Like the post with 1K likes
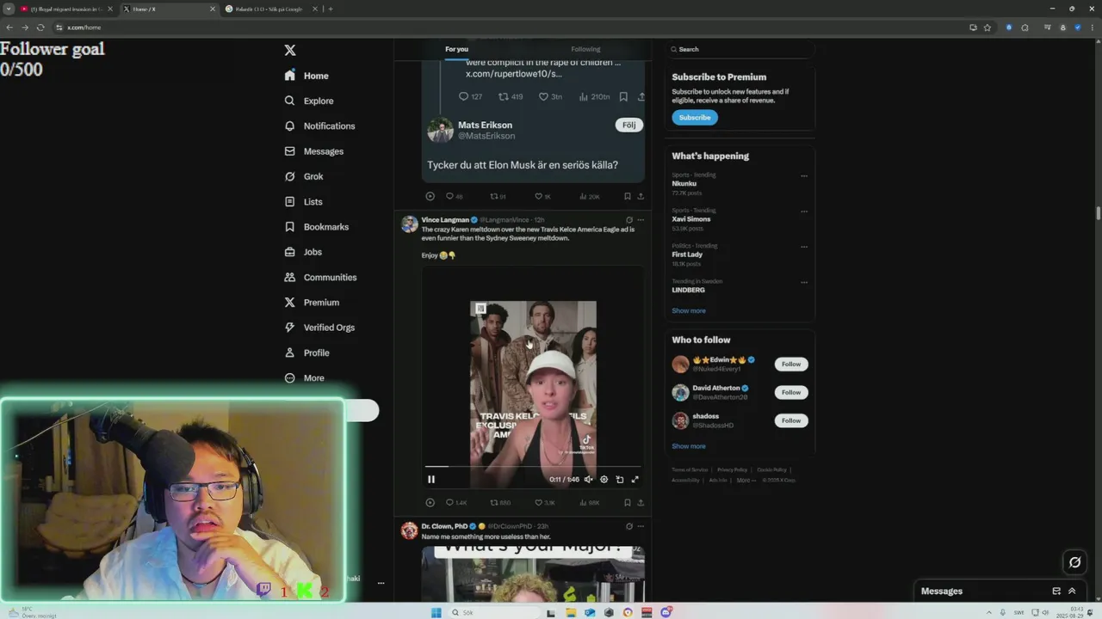 tap(542, 197)
